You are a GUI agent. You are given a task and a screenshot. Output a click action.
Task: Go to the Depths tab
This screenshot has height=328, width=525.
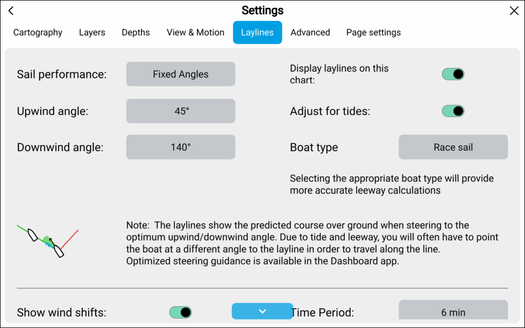(136, 32)
